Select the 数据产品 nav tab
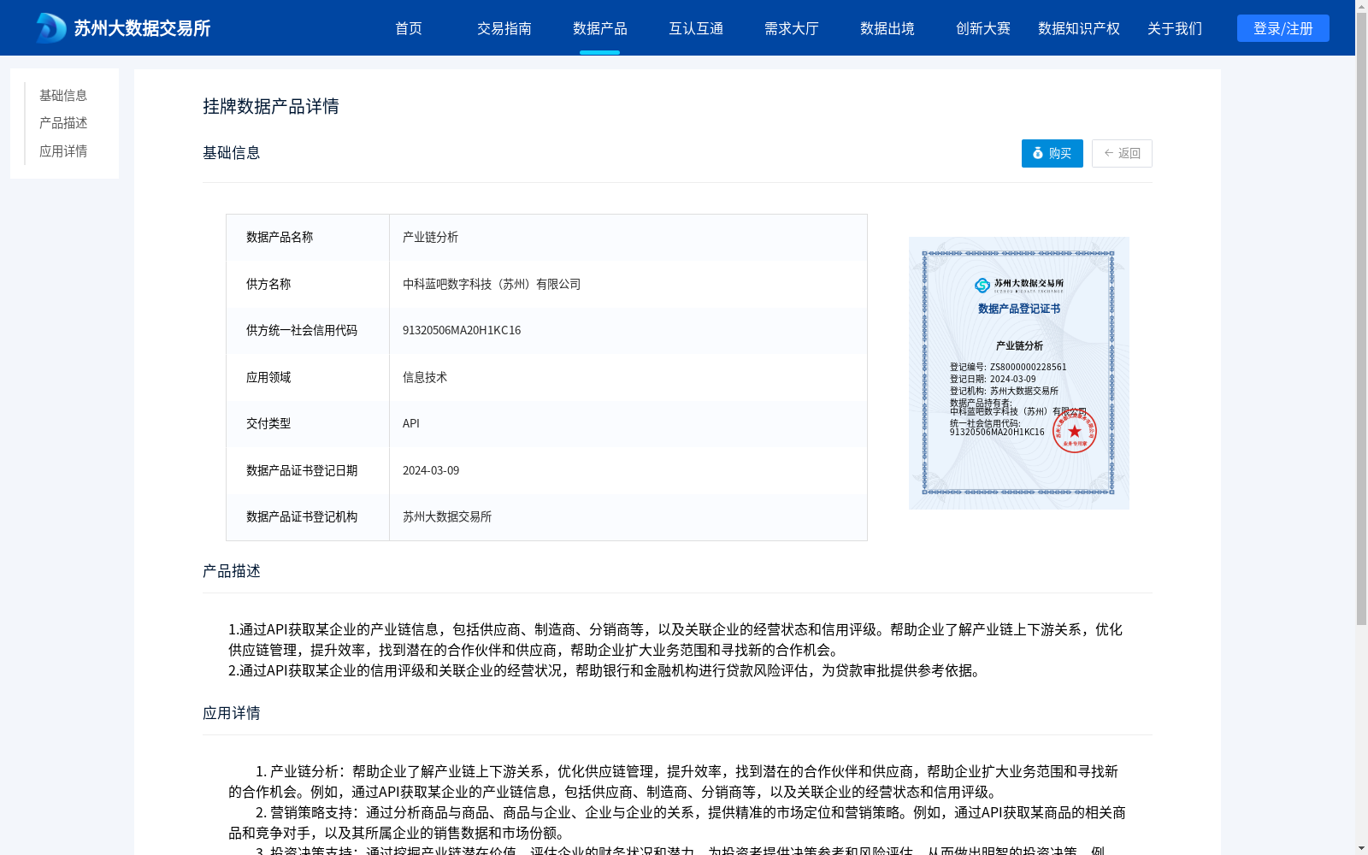 (x=600, y=28)
